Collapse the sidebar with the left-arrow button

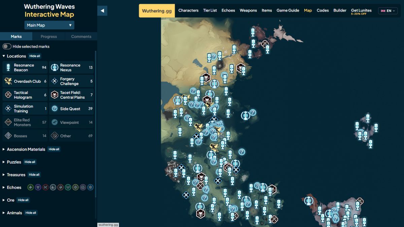pos(102,11)
